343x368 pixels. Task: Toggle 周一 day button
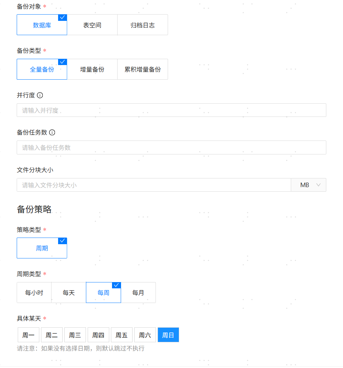point(29,335)
